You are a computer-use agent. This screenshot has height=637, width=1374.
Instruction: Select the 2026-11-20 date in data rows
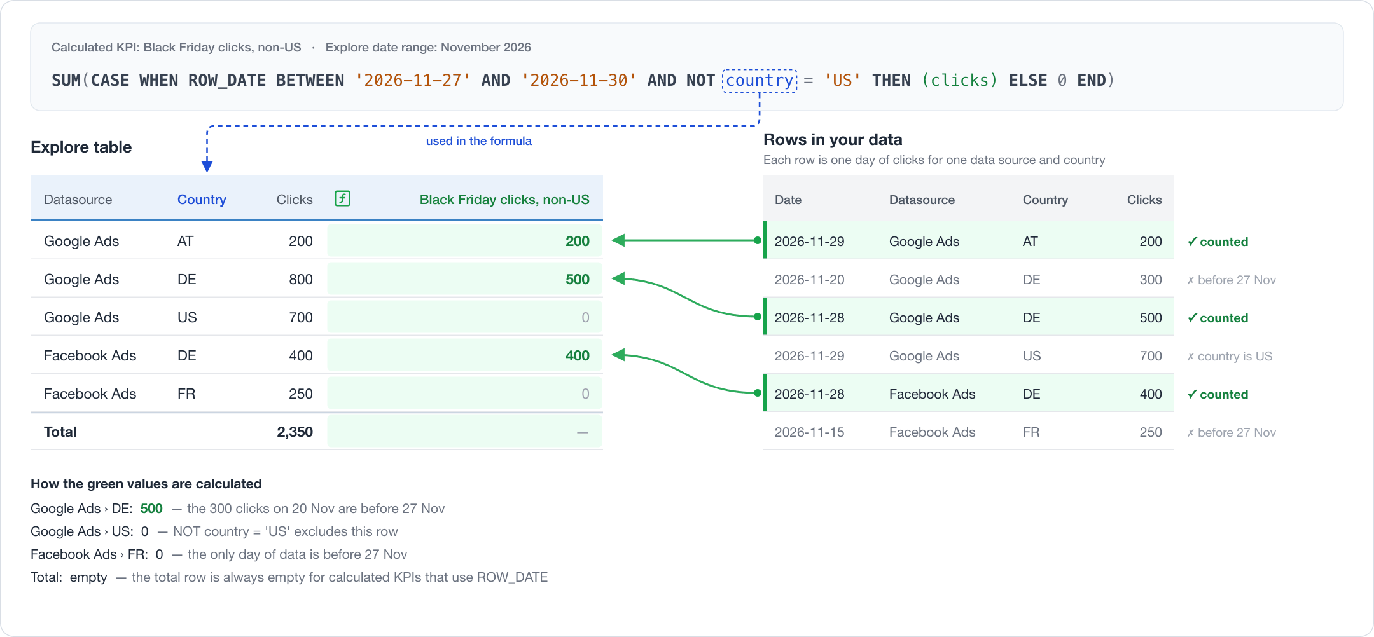(x=809, y=280)
